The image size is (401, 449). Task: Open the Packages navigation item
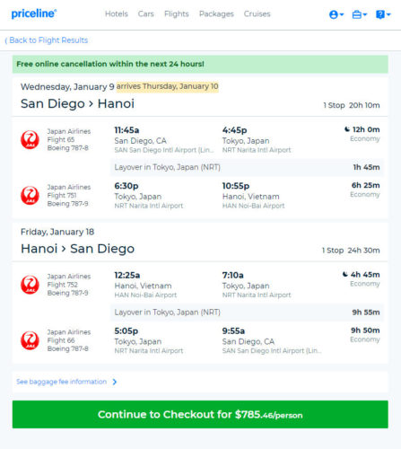(216, 14)
